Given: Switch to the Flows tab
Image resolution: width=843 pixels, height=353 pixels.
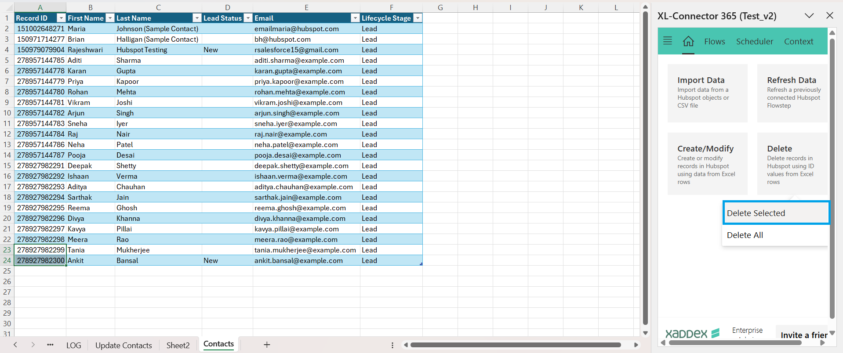Looking at the screenshot, I should click(x=715, y=41).
